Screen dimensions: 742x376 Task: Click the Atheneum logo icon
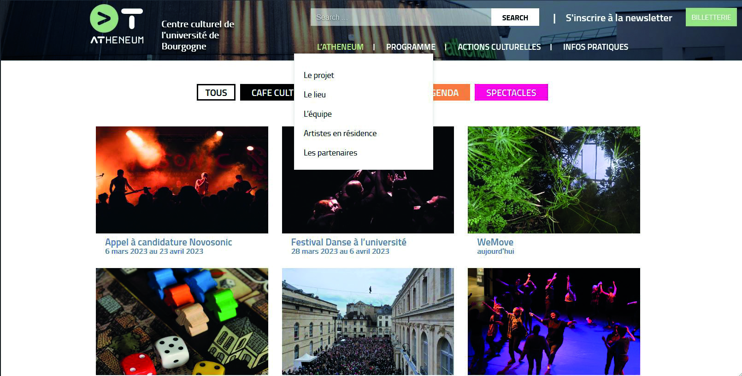[117, 24]
